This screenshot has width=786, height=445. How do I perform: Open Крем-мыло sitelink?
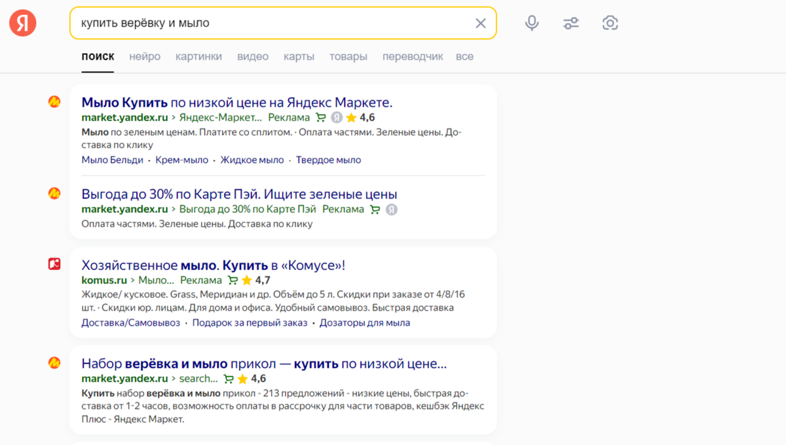(x=181, y=160)
